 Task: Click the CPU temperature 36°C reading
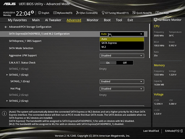tap(171, 36)
